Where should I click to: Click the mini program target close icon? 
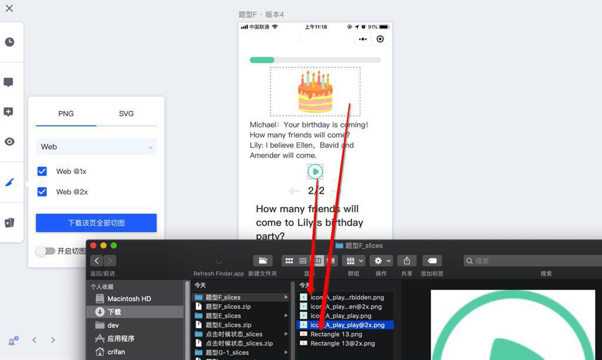[x=380, y=39]
